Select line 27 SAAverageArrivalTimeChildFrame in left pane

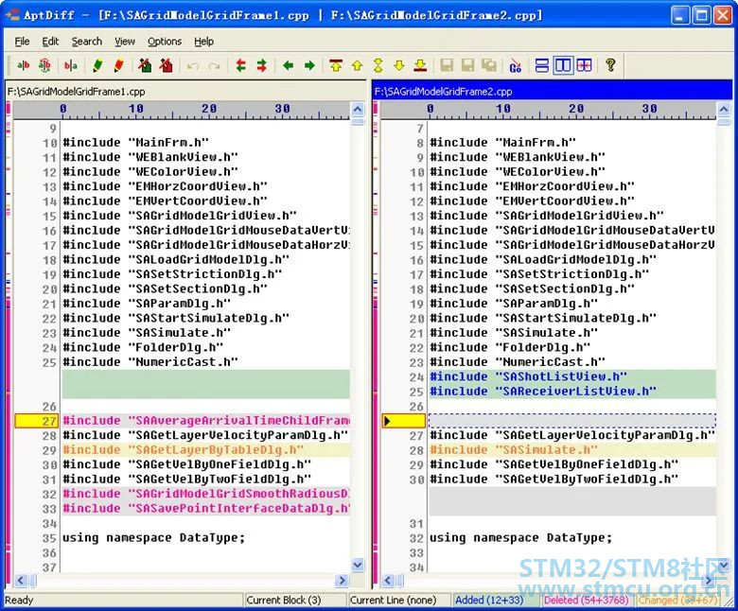(205, 421)
